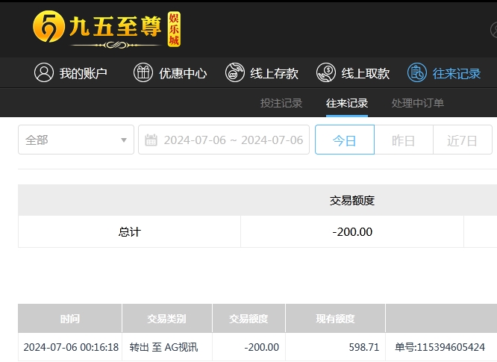The width and height of the screenshot is (497, 362).
Task: Click the 现有额度 column header
Action: [335, 318]
